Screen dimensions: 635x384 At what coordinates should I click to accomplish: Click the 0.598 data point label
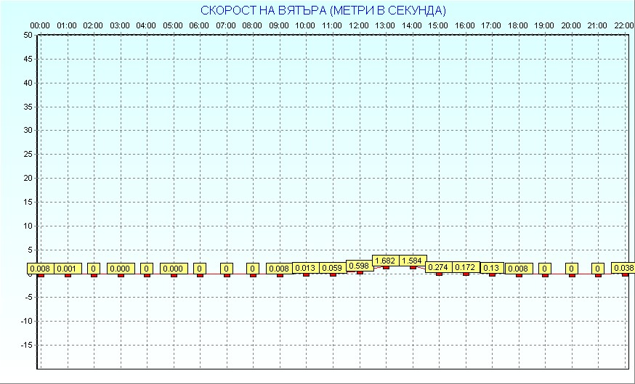359,266
